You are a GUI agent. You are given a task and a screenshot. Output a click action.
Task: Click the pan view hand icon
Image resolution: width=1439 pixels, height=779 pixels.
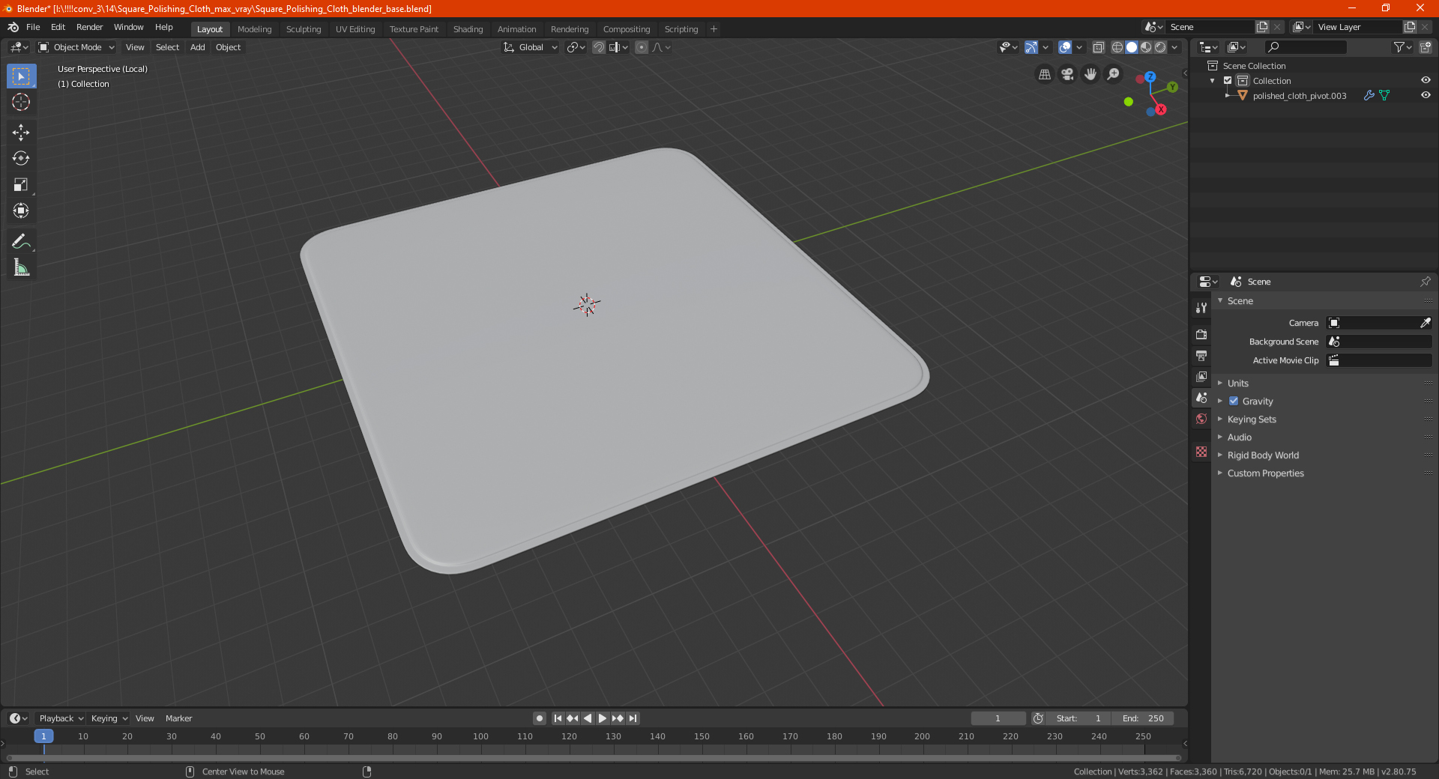[1090, 74]
